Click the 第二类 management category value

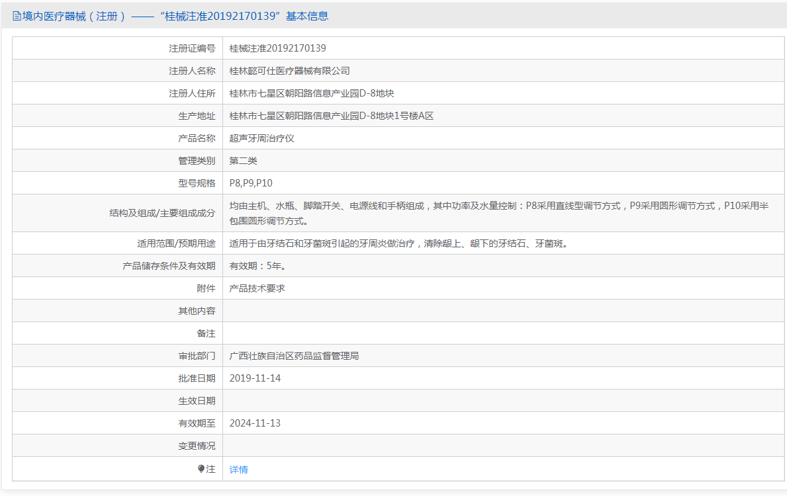coord(243,161)
